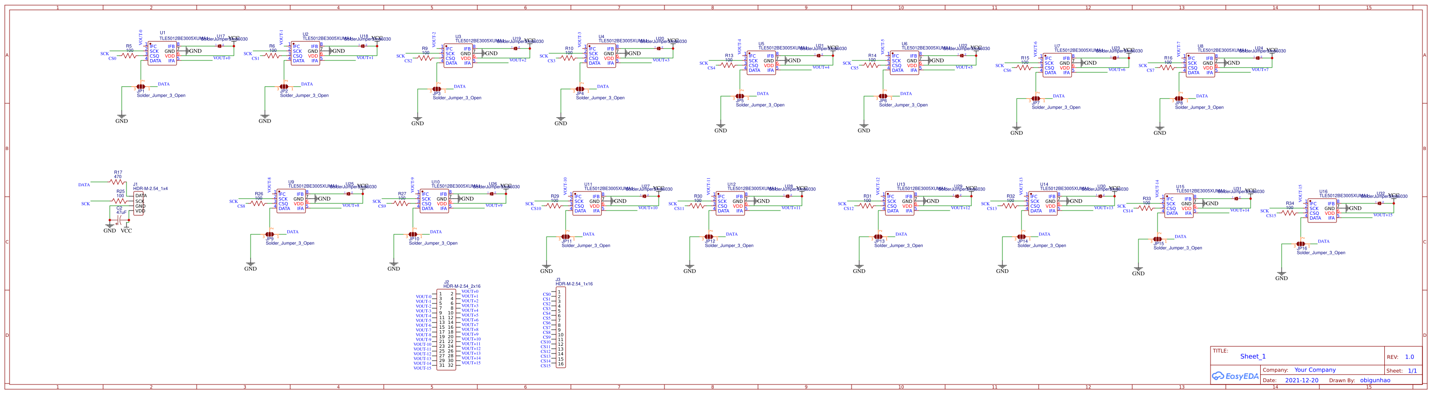
Task: Select the U6 sensor chip symbol
Action: point(905,63)
